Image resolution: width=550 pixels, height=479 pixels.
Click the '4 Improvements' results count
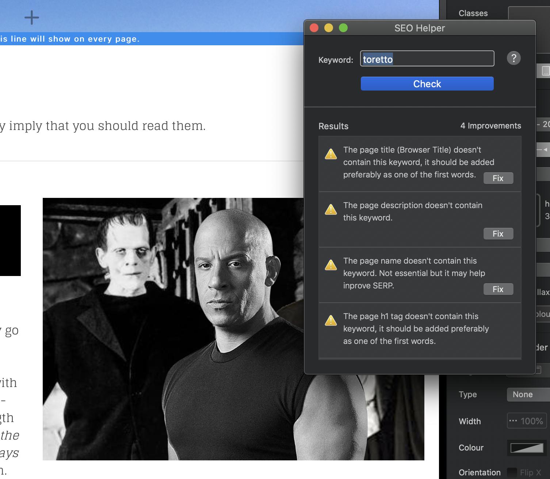(x=490, y=126)
